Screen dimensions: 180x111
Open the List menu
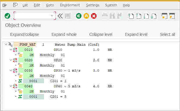pos(25,5)
